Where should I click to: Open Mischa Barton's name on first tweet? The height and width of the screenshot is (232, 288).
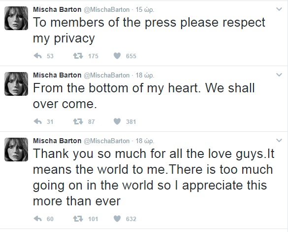point(57,9)
